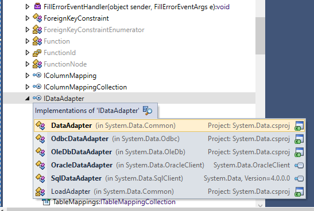314x211 pixels.
Task: Expand the IColumnMappingCollection node
Action: 28,87
